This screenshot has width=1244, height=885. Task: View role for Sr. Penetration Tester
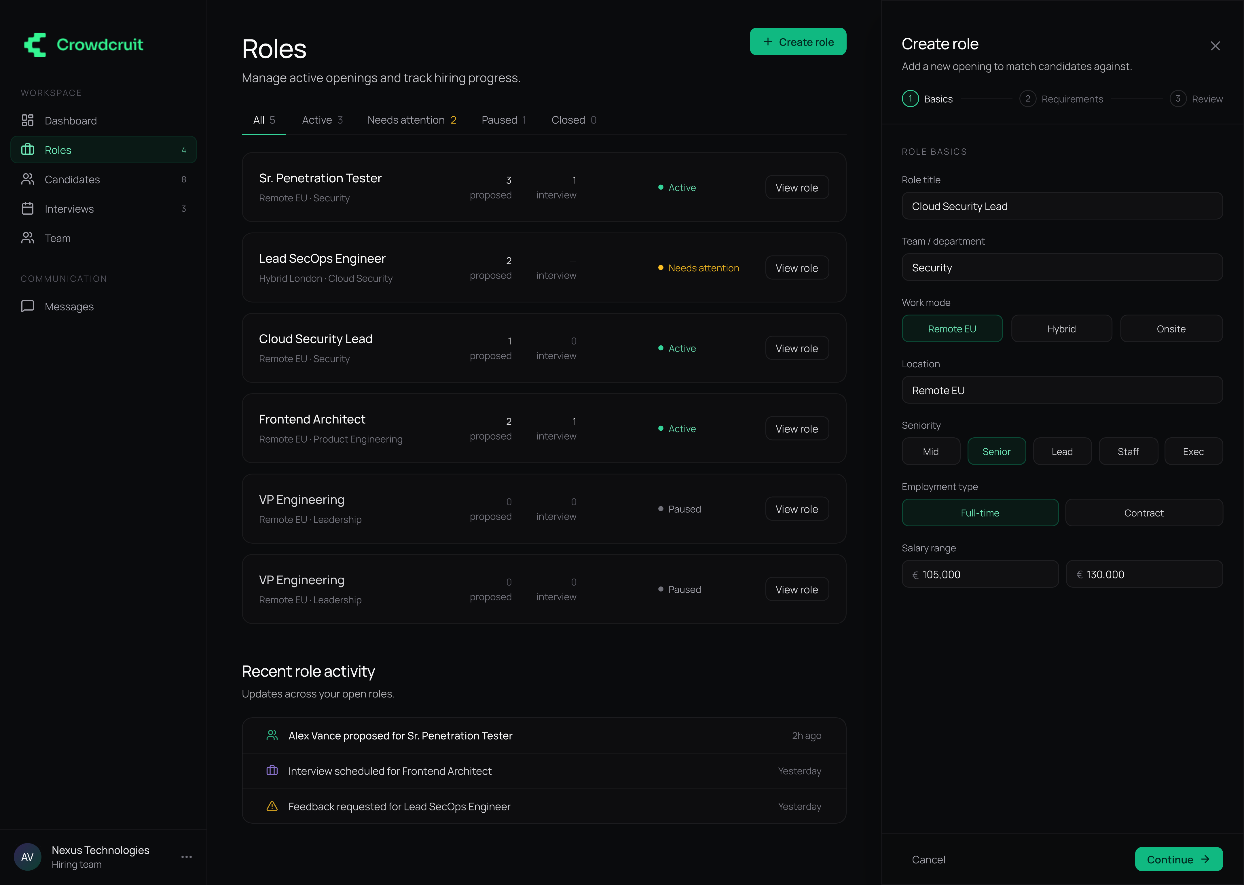[x=797, y=187]
